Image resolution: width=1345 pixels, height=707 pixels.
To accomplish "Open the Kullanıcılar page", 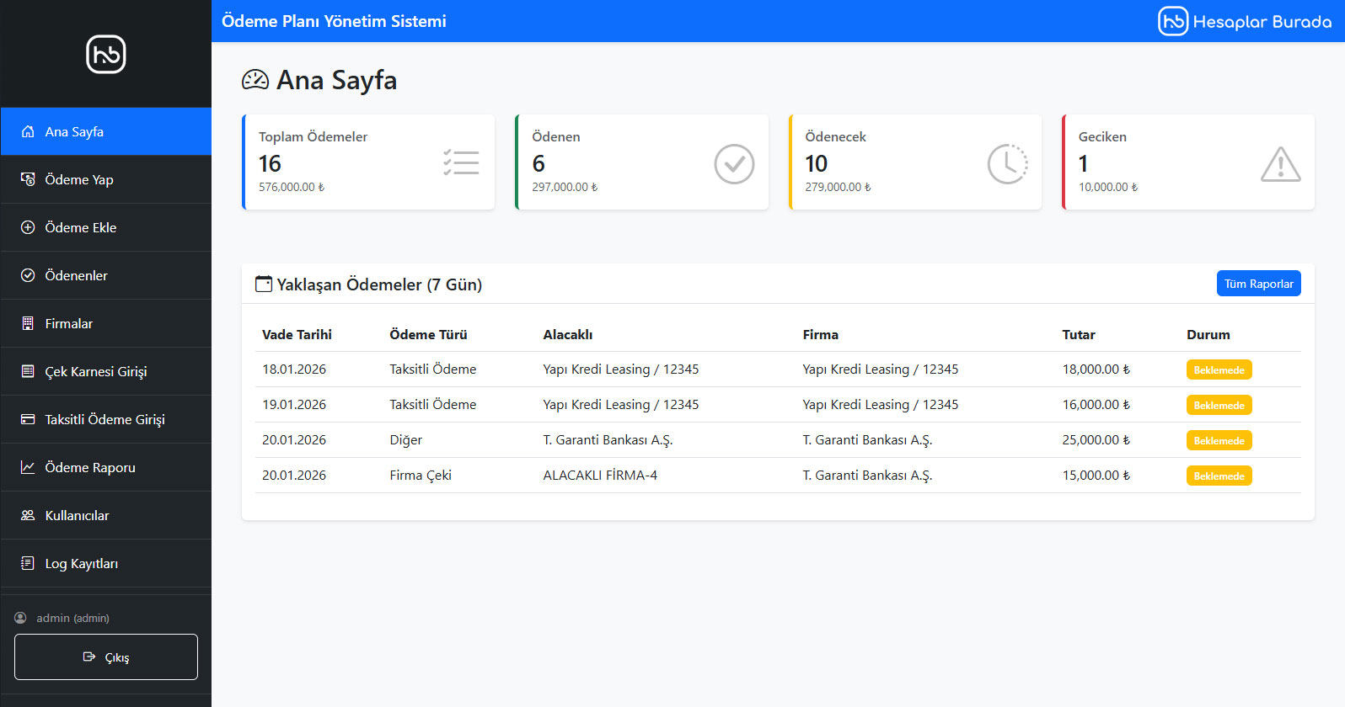I will tap(77, 515).
